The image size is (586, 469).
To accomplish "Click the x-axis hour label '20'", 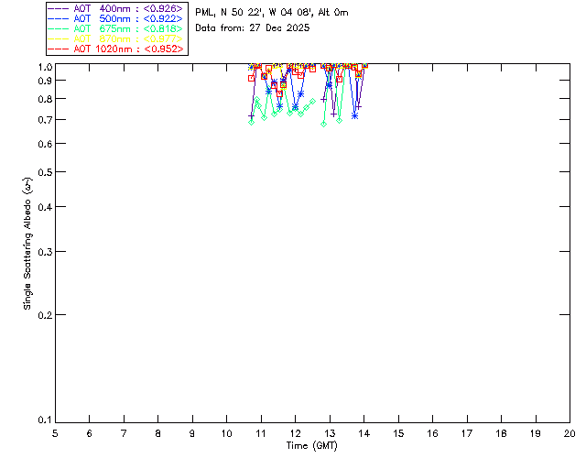I will pos(570,433).
